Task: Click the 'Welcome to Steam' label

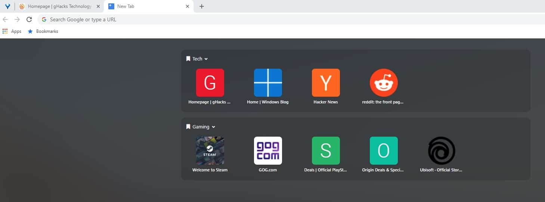Action: coord(210,170)
